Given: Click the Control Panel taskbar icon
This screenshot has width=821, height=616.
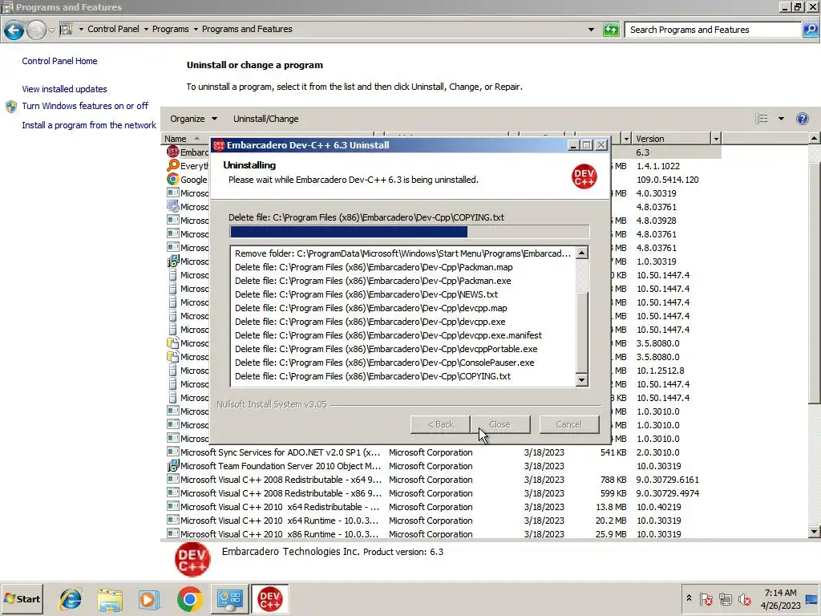Looking at the screenshot, I should click(x=230, y=598).
